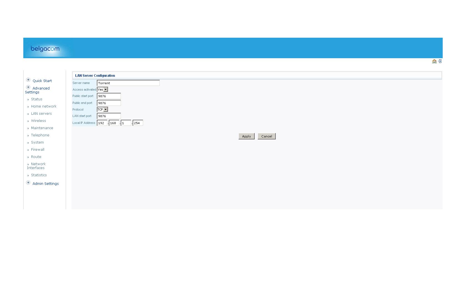Open the Firewall settings
This screenshot has width=466, height=291.
pos(38,150)
